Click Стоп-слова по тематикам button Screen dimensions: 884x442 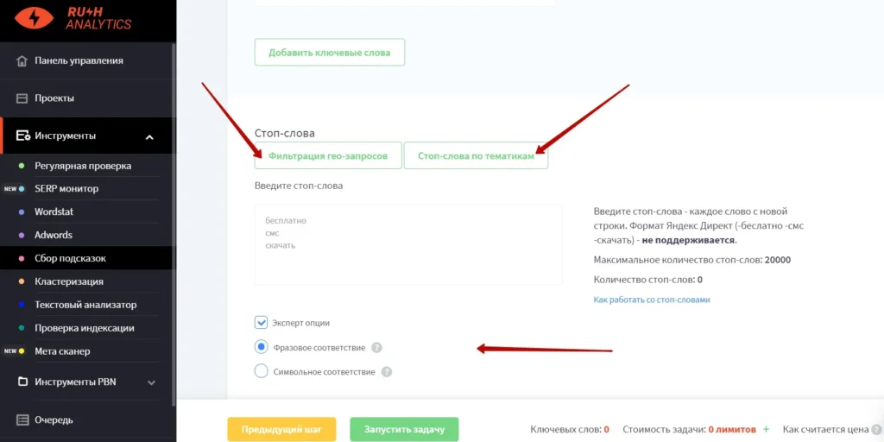476,155
